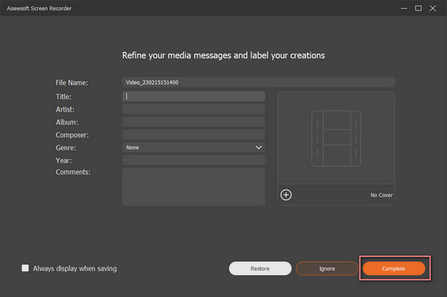Click the Year input field

point(193,160)
